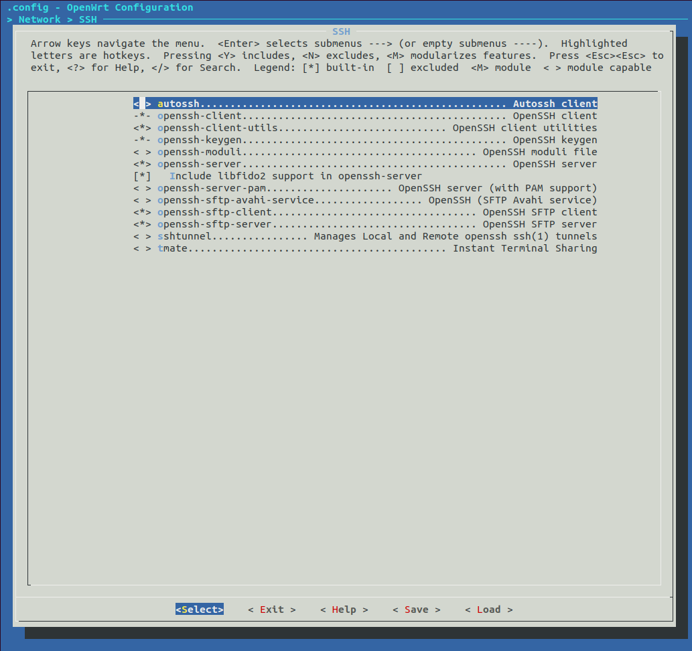Screen dimensions: 692x651
Task: Select the tmate menu entry
Action: (365, 249)
